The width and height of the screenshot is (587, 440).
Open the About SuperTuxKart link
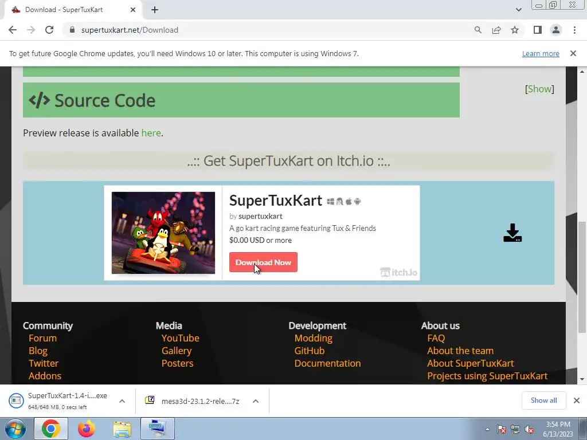click(471, 363)
